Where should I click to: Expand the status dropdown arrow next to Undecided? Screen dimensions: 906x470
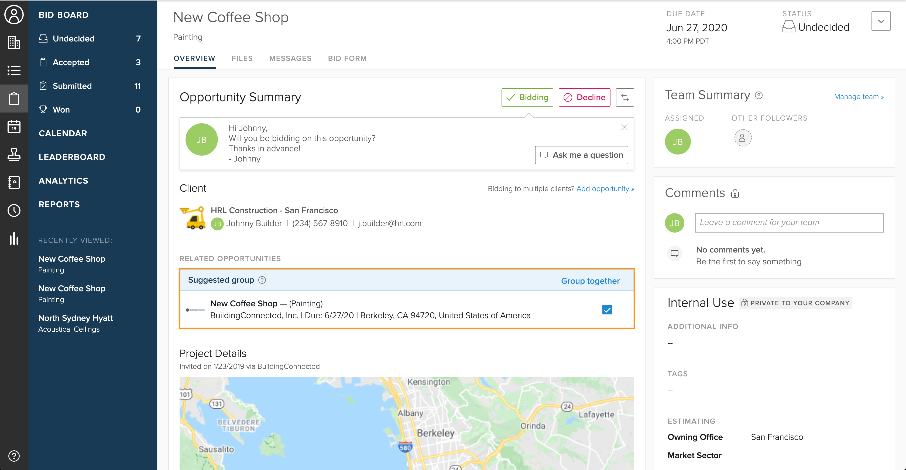point(880,21)
